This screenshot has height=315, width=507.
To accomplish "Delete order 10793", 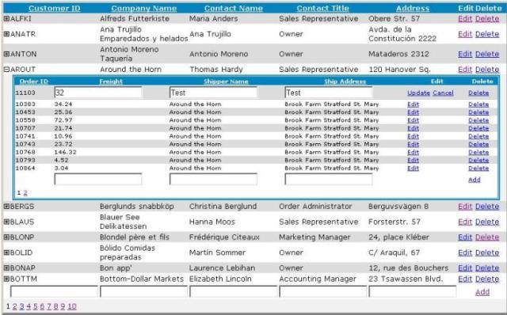I will click(478, 160).
